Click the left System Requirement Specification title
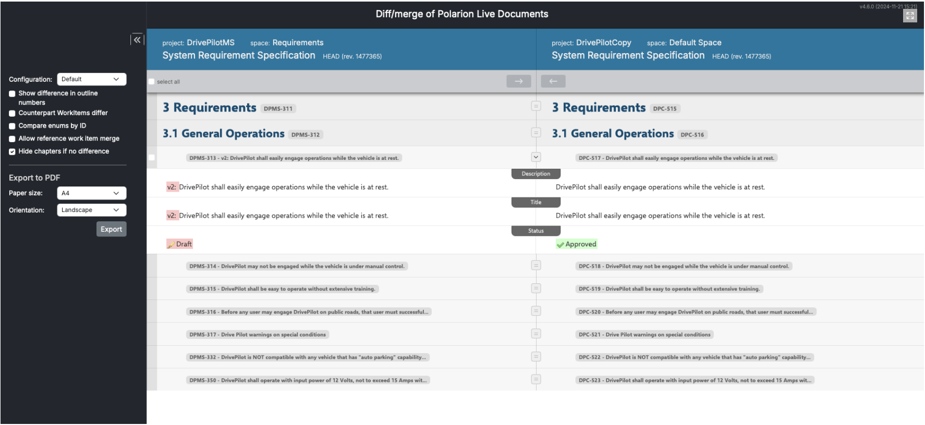The width and height of the screenshot is (925, 425). [239, 55]
